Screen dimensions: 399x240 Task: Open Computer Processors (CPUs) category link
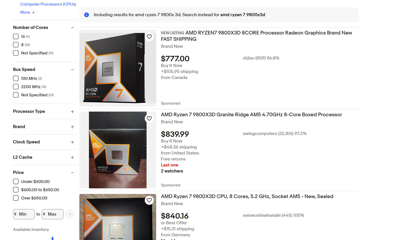point(48,4)
